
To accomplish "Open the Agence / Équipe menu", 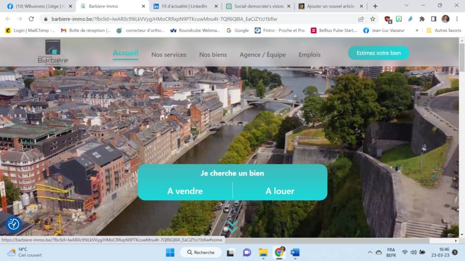I will tap(263, 55).
